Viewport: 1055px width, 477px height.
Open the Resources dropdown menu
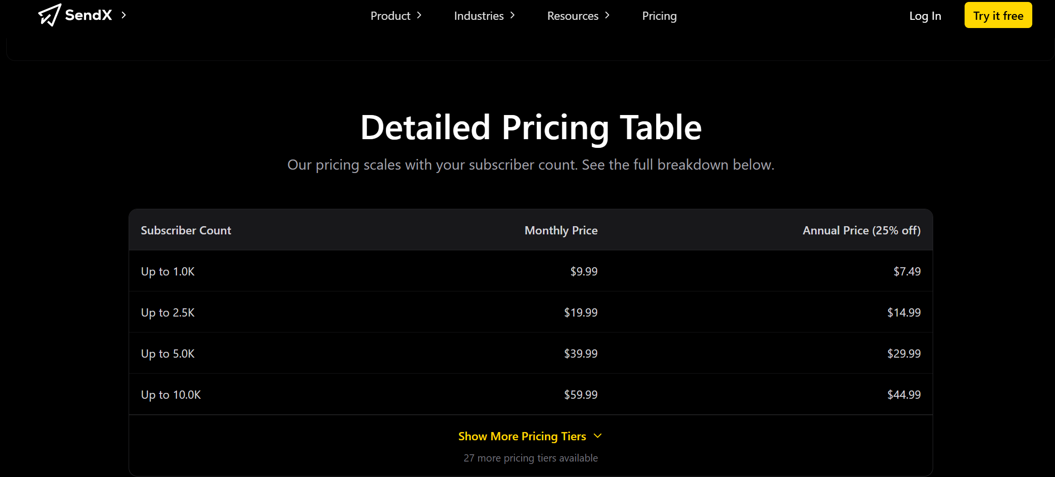click(572, 15)
